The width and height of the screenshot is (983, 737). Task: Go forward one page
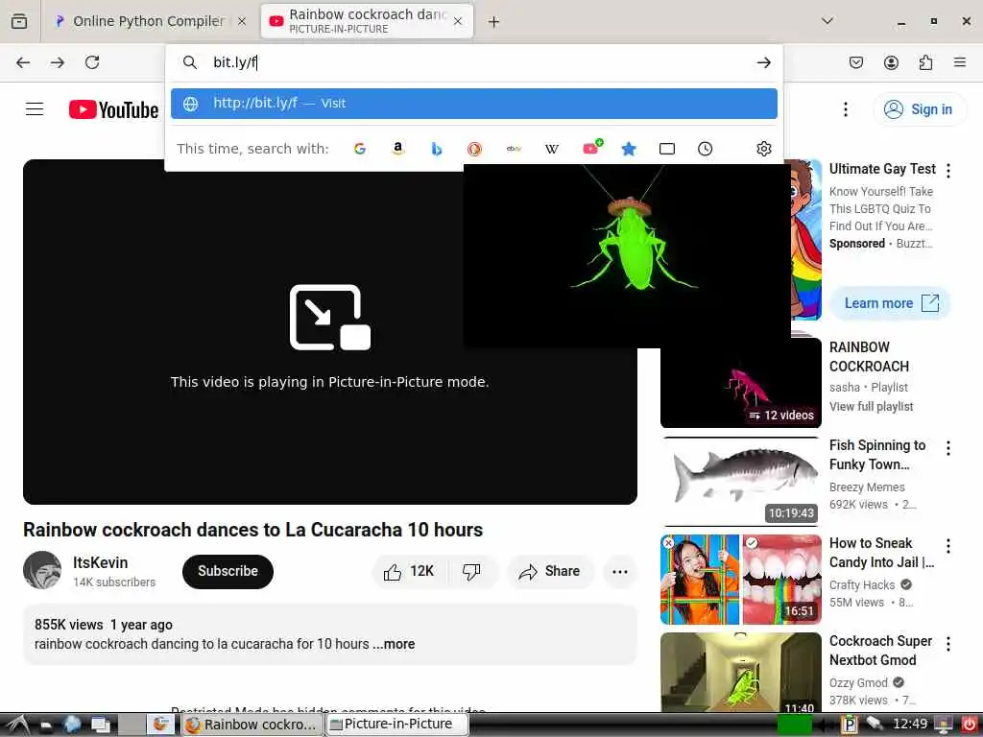pos(58,62)
